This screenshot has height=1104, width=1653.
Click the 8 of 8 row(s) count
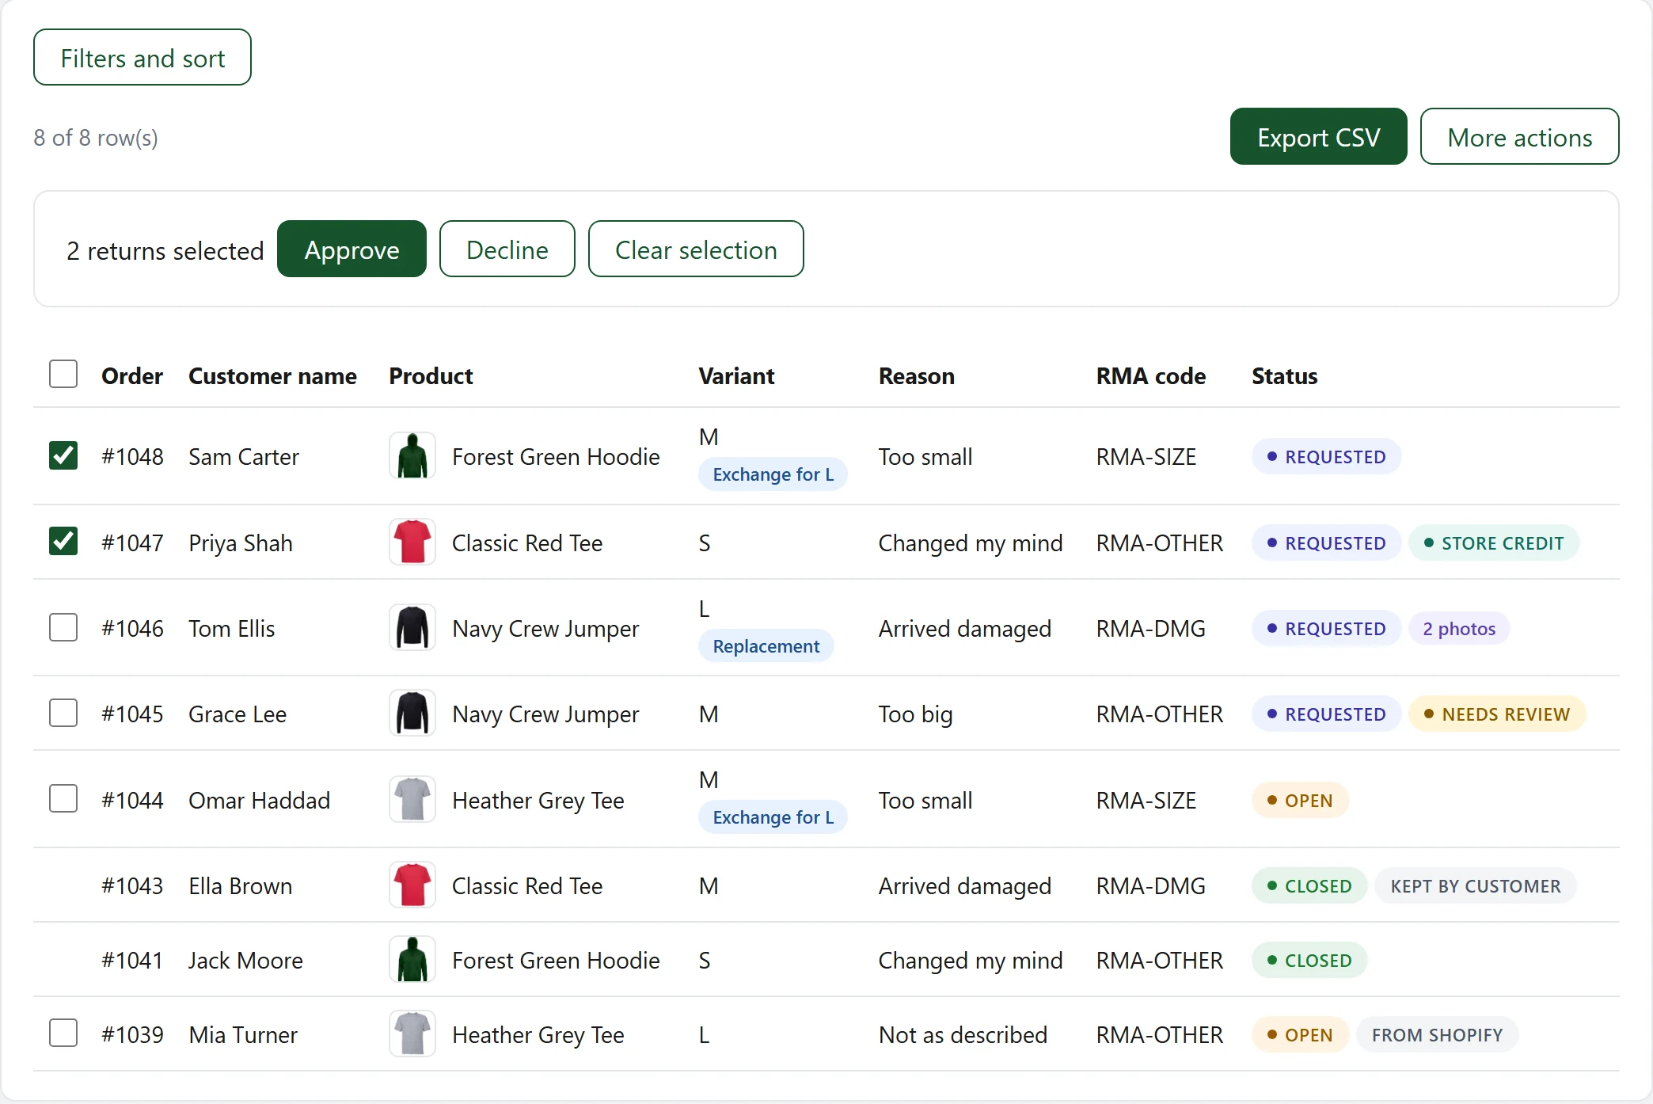96,138
